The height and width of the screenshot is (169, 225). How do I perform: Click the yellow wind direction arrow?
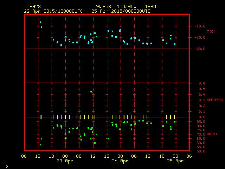(92, 91)
